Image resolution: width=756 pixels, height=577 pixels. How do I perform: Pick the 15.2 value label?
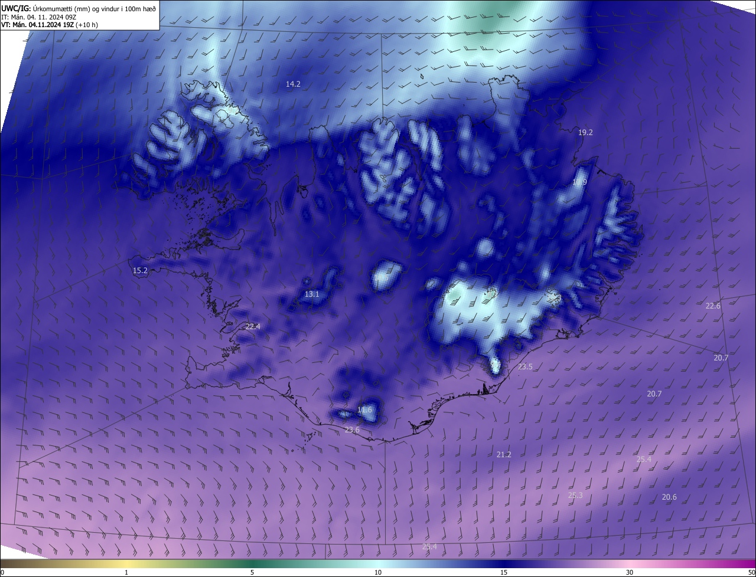point(140,271)
